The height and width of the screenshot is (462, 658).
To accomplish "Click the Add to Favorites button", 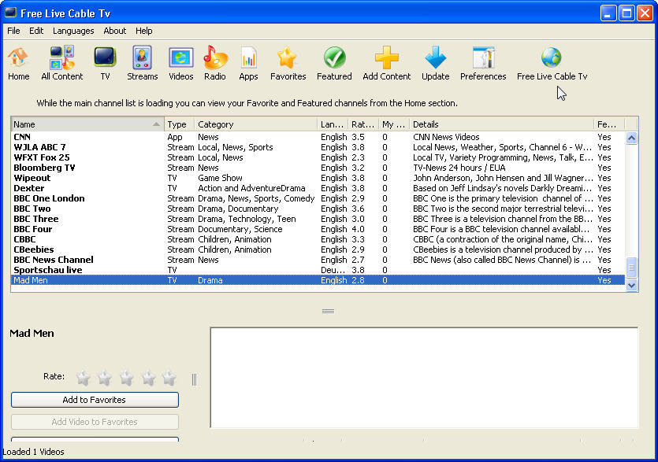I will click(x=94, y=399).
